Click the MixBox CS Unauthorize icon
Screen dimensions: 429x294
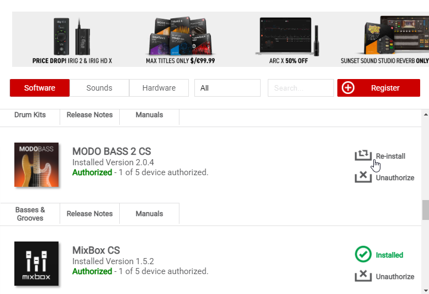point(363,276)
